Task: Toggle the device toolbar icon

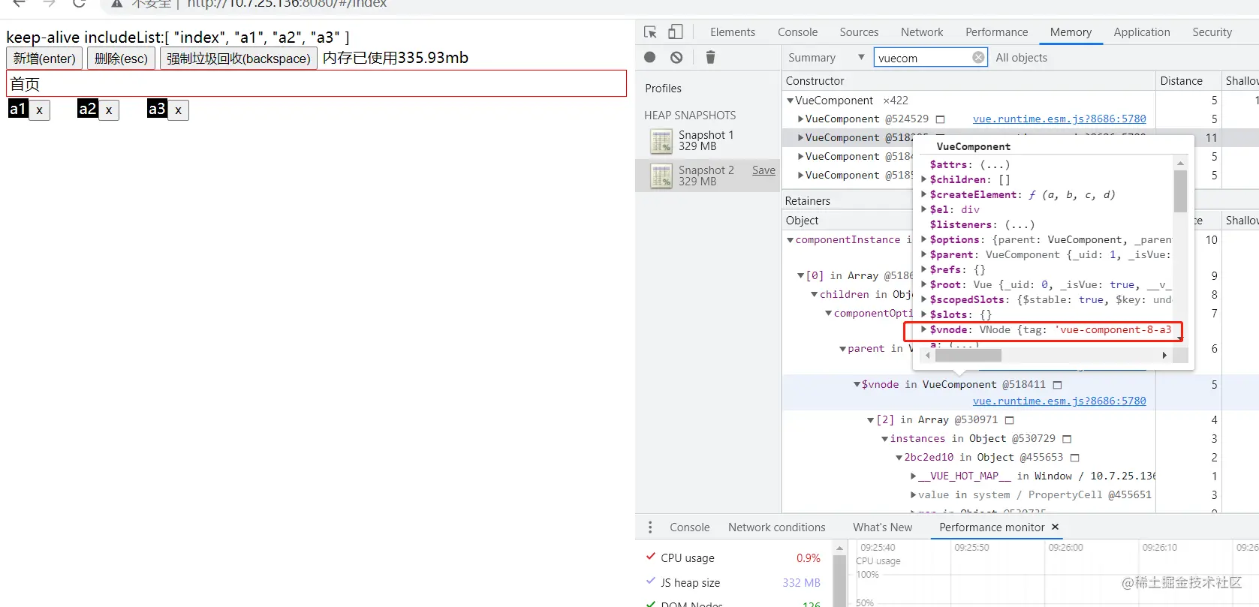Action: pos(676,32)
